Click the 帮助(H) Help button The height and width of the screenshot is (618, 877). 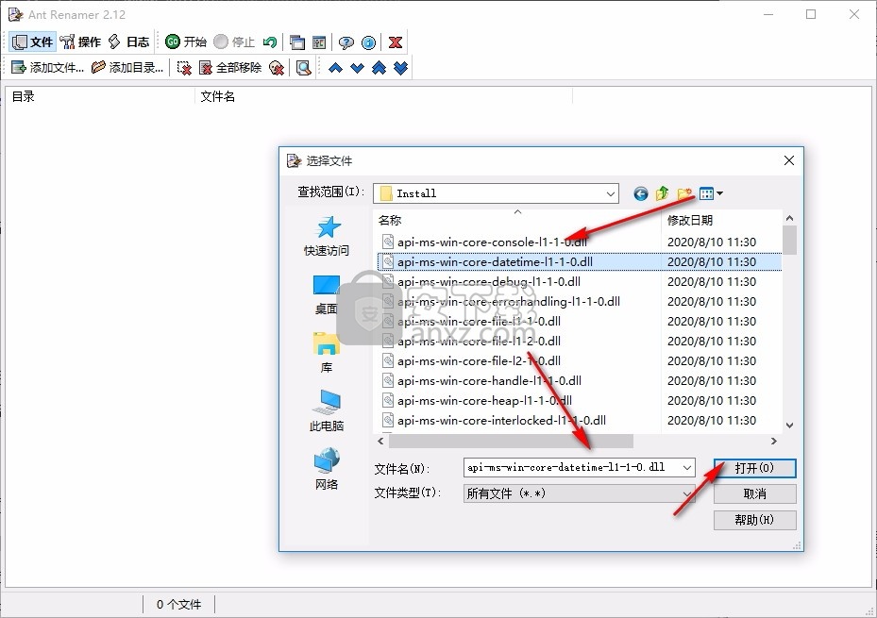click(754, 520)
